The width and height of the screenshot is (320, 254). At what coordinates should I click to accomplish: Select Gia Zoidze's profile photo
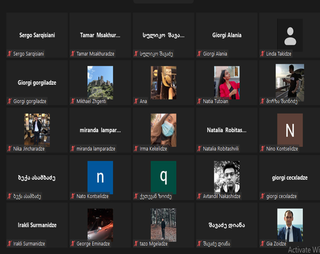click(x=290, y=225)
